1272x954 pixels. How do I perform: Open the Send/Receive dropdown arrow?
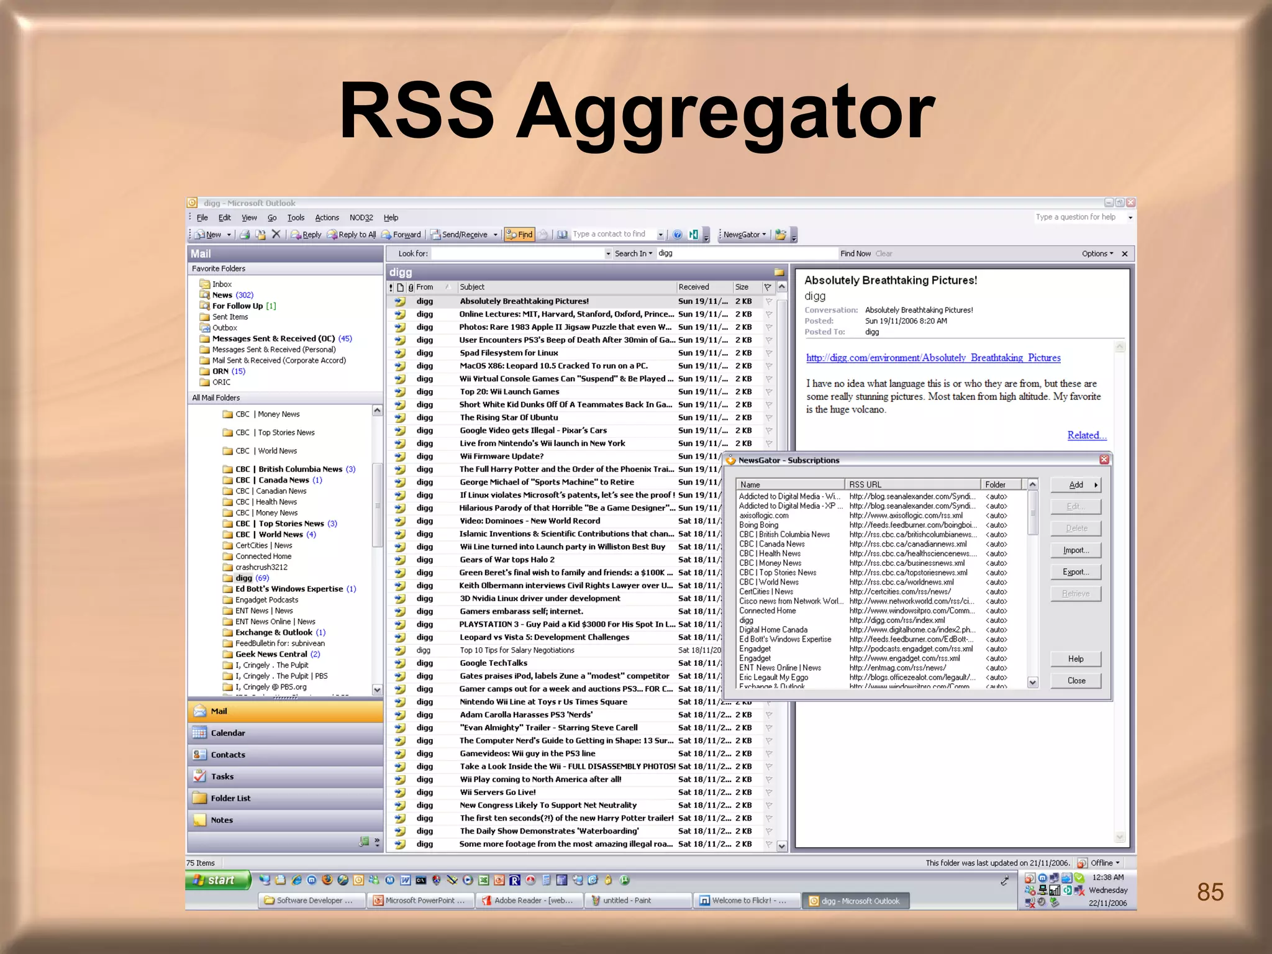[496, 235]
